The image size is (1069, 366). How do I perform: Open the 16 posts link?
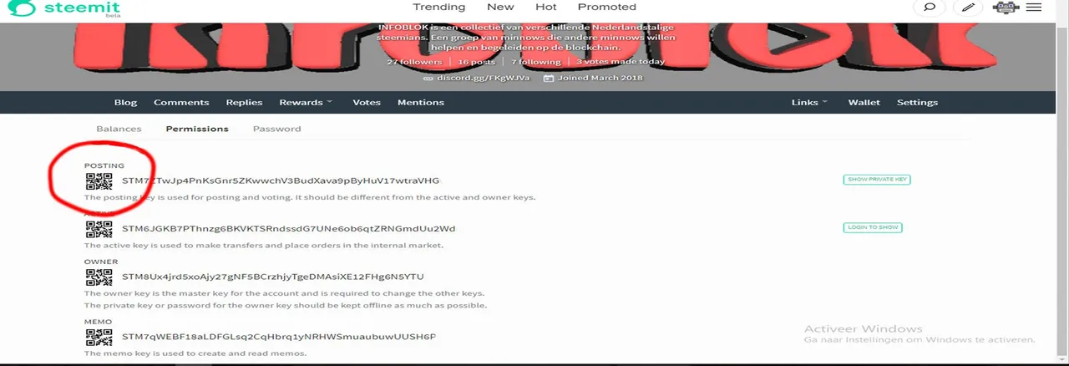click(476, 62)
